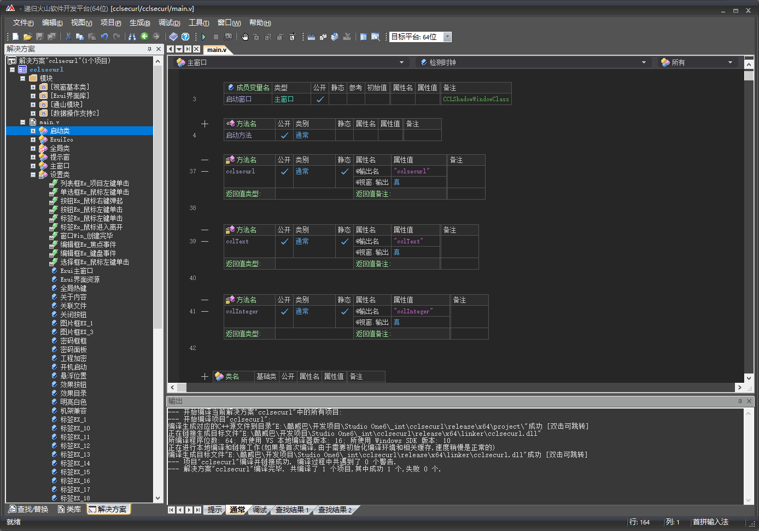Click the stop square icon
This screenshot has width=759, height=531.
(216, 37)
